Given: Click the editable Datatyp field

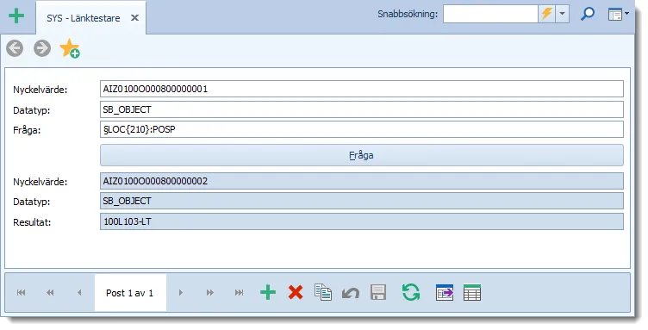Looking at the screenshot, I should point(362,109).
